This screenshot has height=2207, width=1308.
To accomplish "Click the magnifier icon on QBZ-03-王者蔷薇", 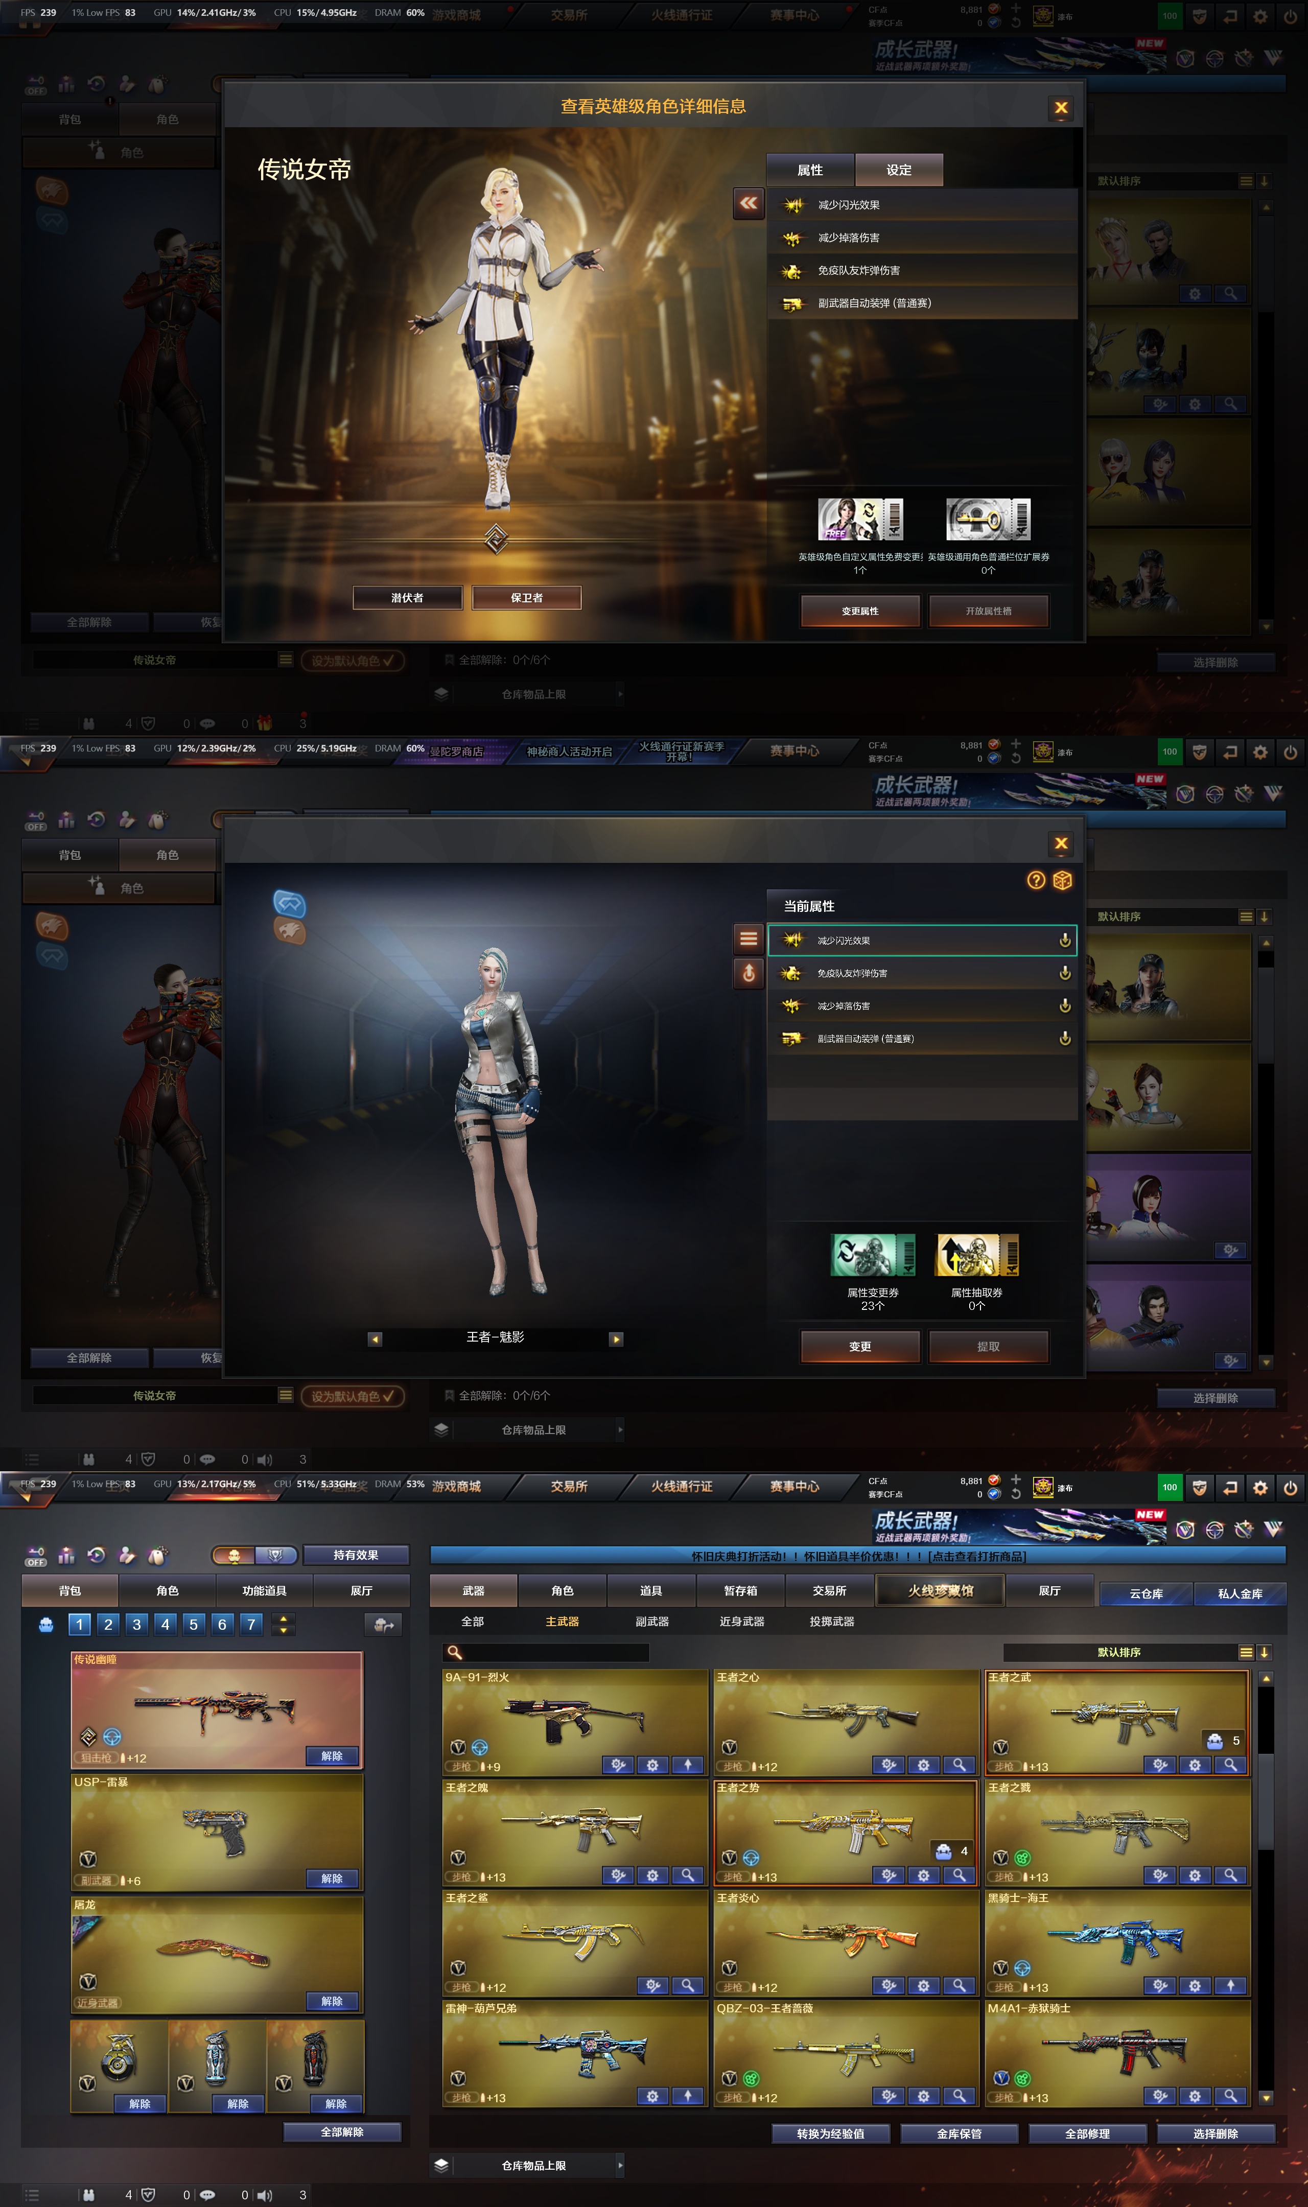I will point(958,2095).
